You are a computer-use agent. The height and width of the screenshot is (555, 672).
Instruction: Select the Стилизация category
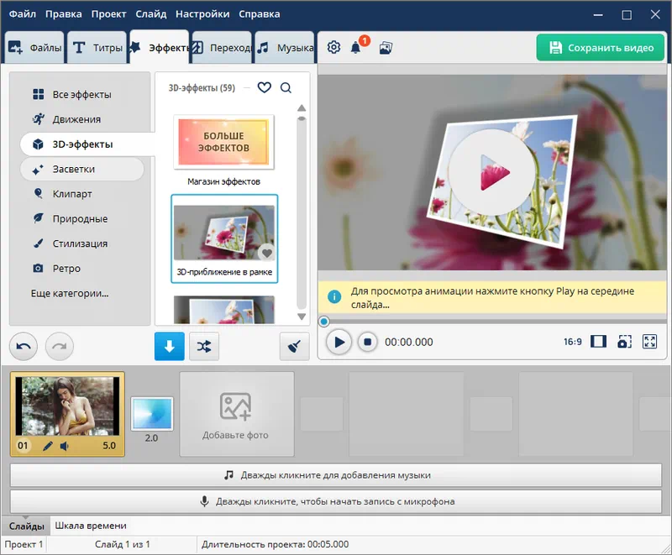(x=81, y=243)
